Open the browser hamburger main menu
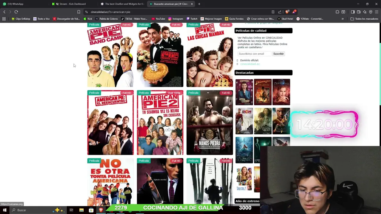Image resolution: width=381 pixels, height=214 pixels. (377, 12)
